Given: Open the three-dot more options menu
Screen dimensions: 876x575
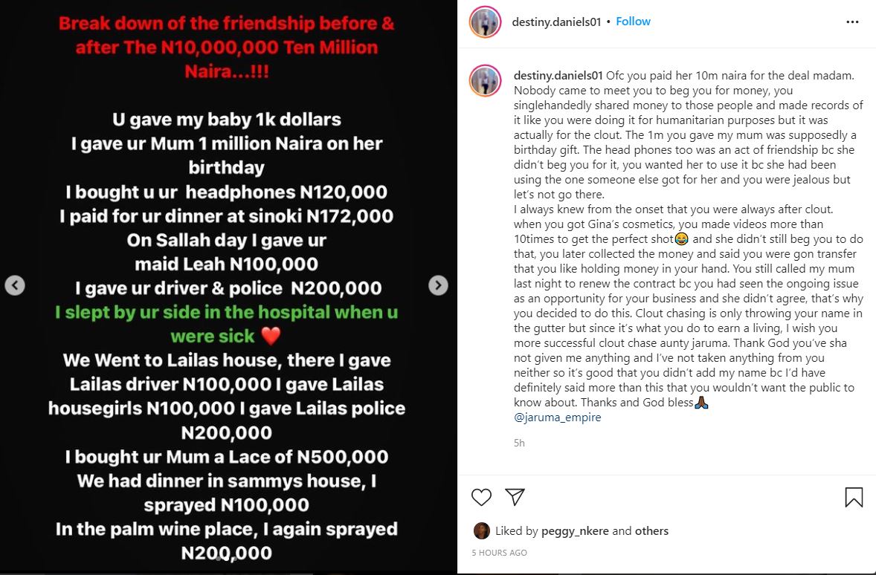Looking at the screenshot, I should tap(852, 22).
